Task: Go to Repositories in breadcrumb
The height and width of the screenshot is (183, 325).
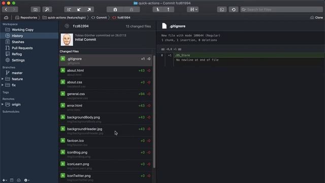Action: 26,18
